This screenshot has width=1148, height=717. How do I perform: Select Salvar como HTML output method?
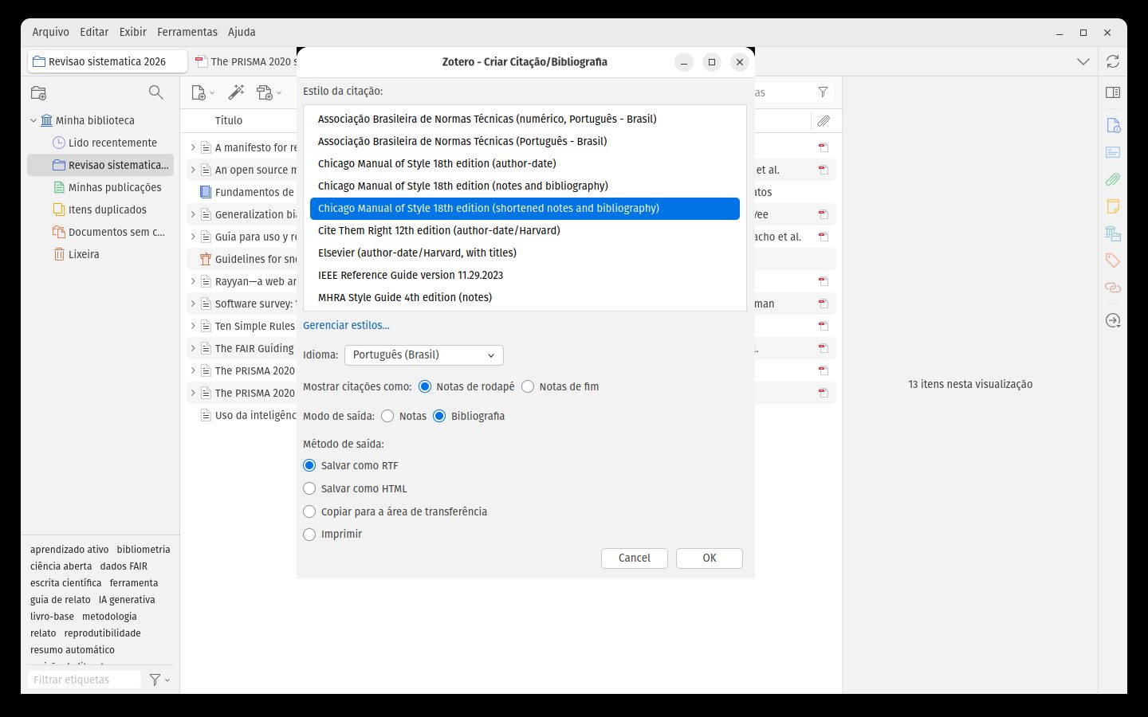309,488
